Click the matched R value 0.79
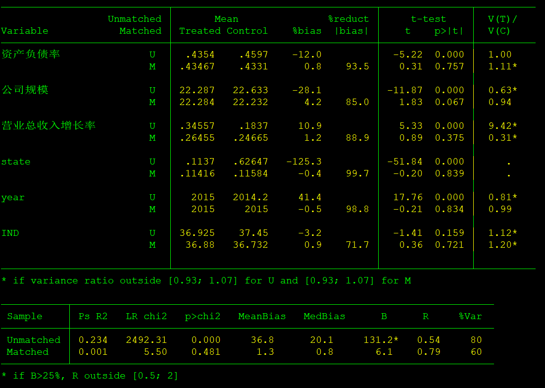The height and width of the screenshot is (388, 545). tap(429, 352)
